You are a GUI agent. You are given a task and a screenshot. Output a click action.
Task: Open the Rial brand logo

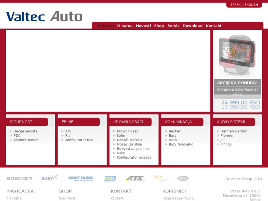pos(110,179)
